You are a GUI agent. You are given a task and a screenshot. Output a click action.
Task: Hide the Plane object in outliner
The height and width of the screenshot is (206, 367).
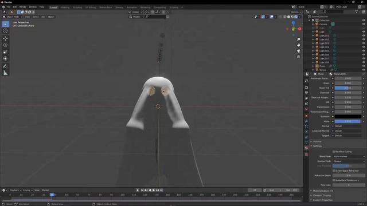[x=364, y=66]
